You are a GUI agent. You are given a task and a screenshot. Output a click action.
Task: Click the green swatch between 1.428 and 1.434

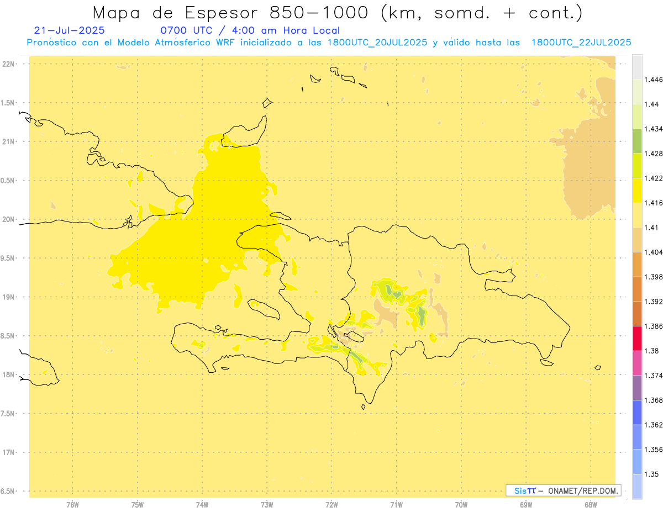click(x=637, y=141)
